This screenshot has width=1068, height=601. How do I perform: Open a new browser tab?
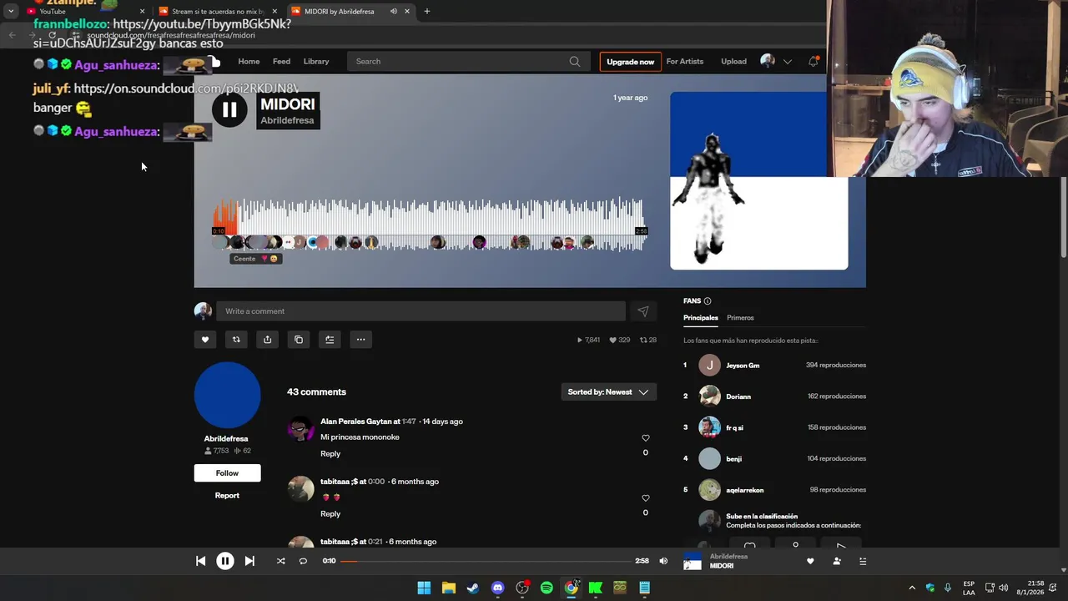tap(426, 12)
